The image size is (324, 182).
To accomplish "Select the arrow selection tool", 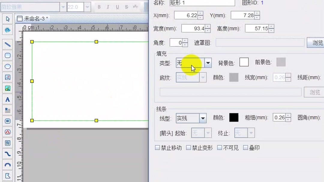I will 7,19.
